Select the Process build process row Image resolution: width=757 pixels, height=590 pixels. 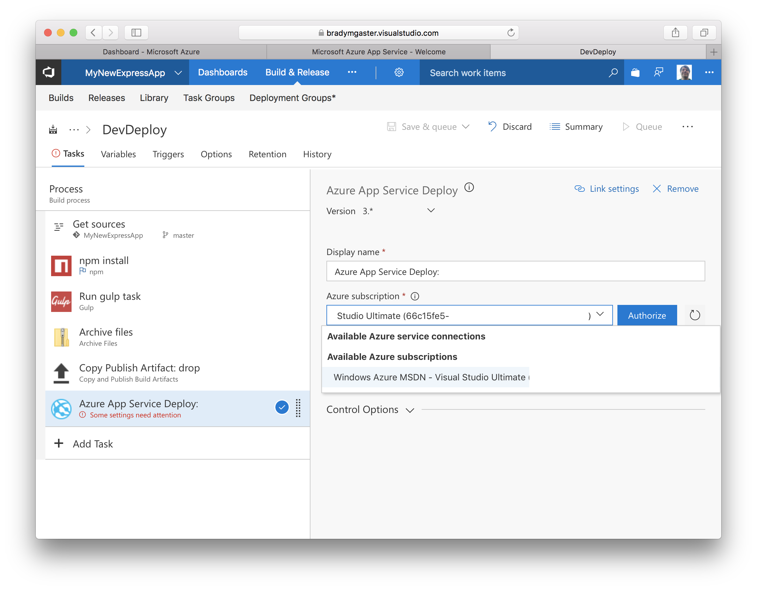[172, 194]
